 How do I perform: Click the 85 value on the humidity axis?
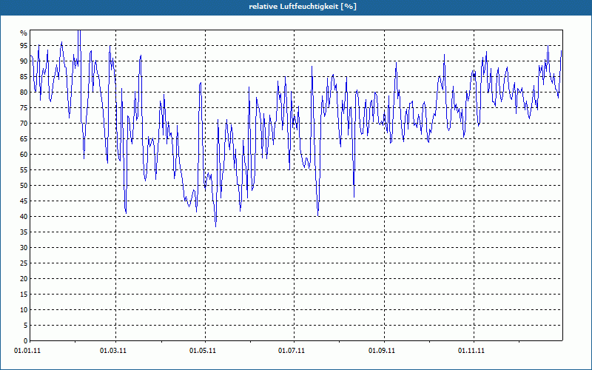(24, 77)
